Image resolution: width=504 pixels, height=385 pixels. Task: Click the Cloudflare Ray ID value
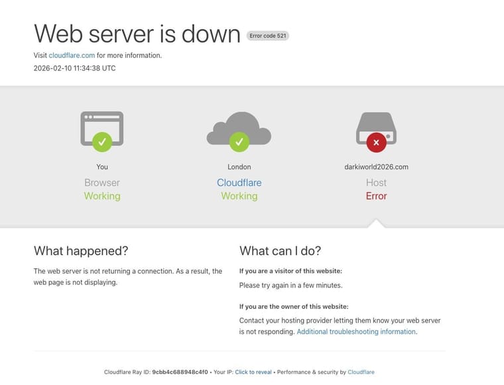[x=180, y=372]
